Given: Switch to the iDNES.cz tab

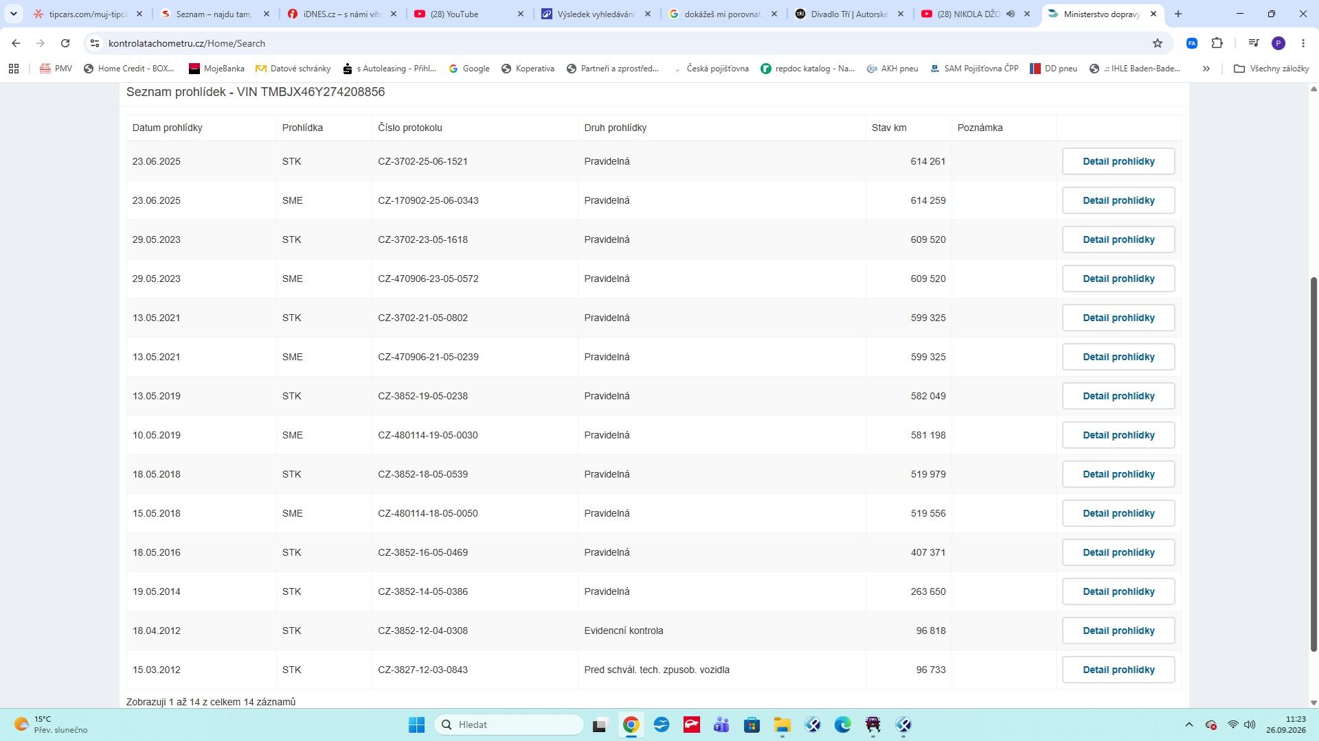Looking at the screenshot, I should pos(341,14).
